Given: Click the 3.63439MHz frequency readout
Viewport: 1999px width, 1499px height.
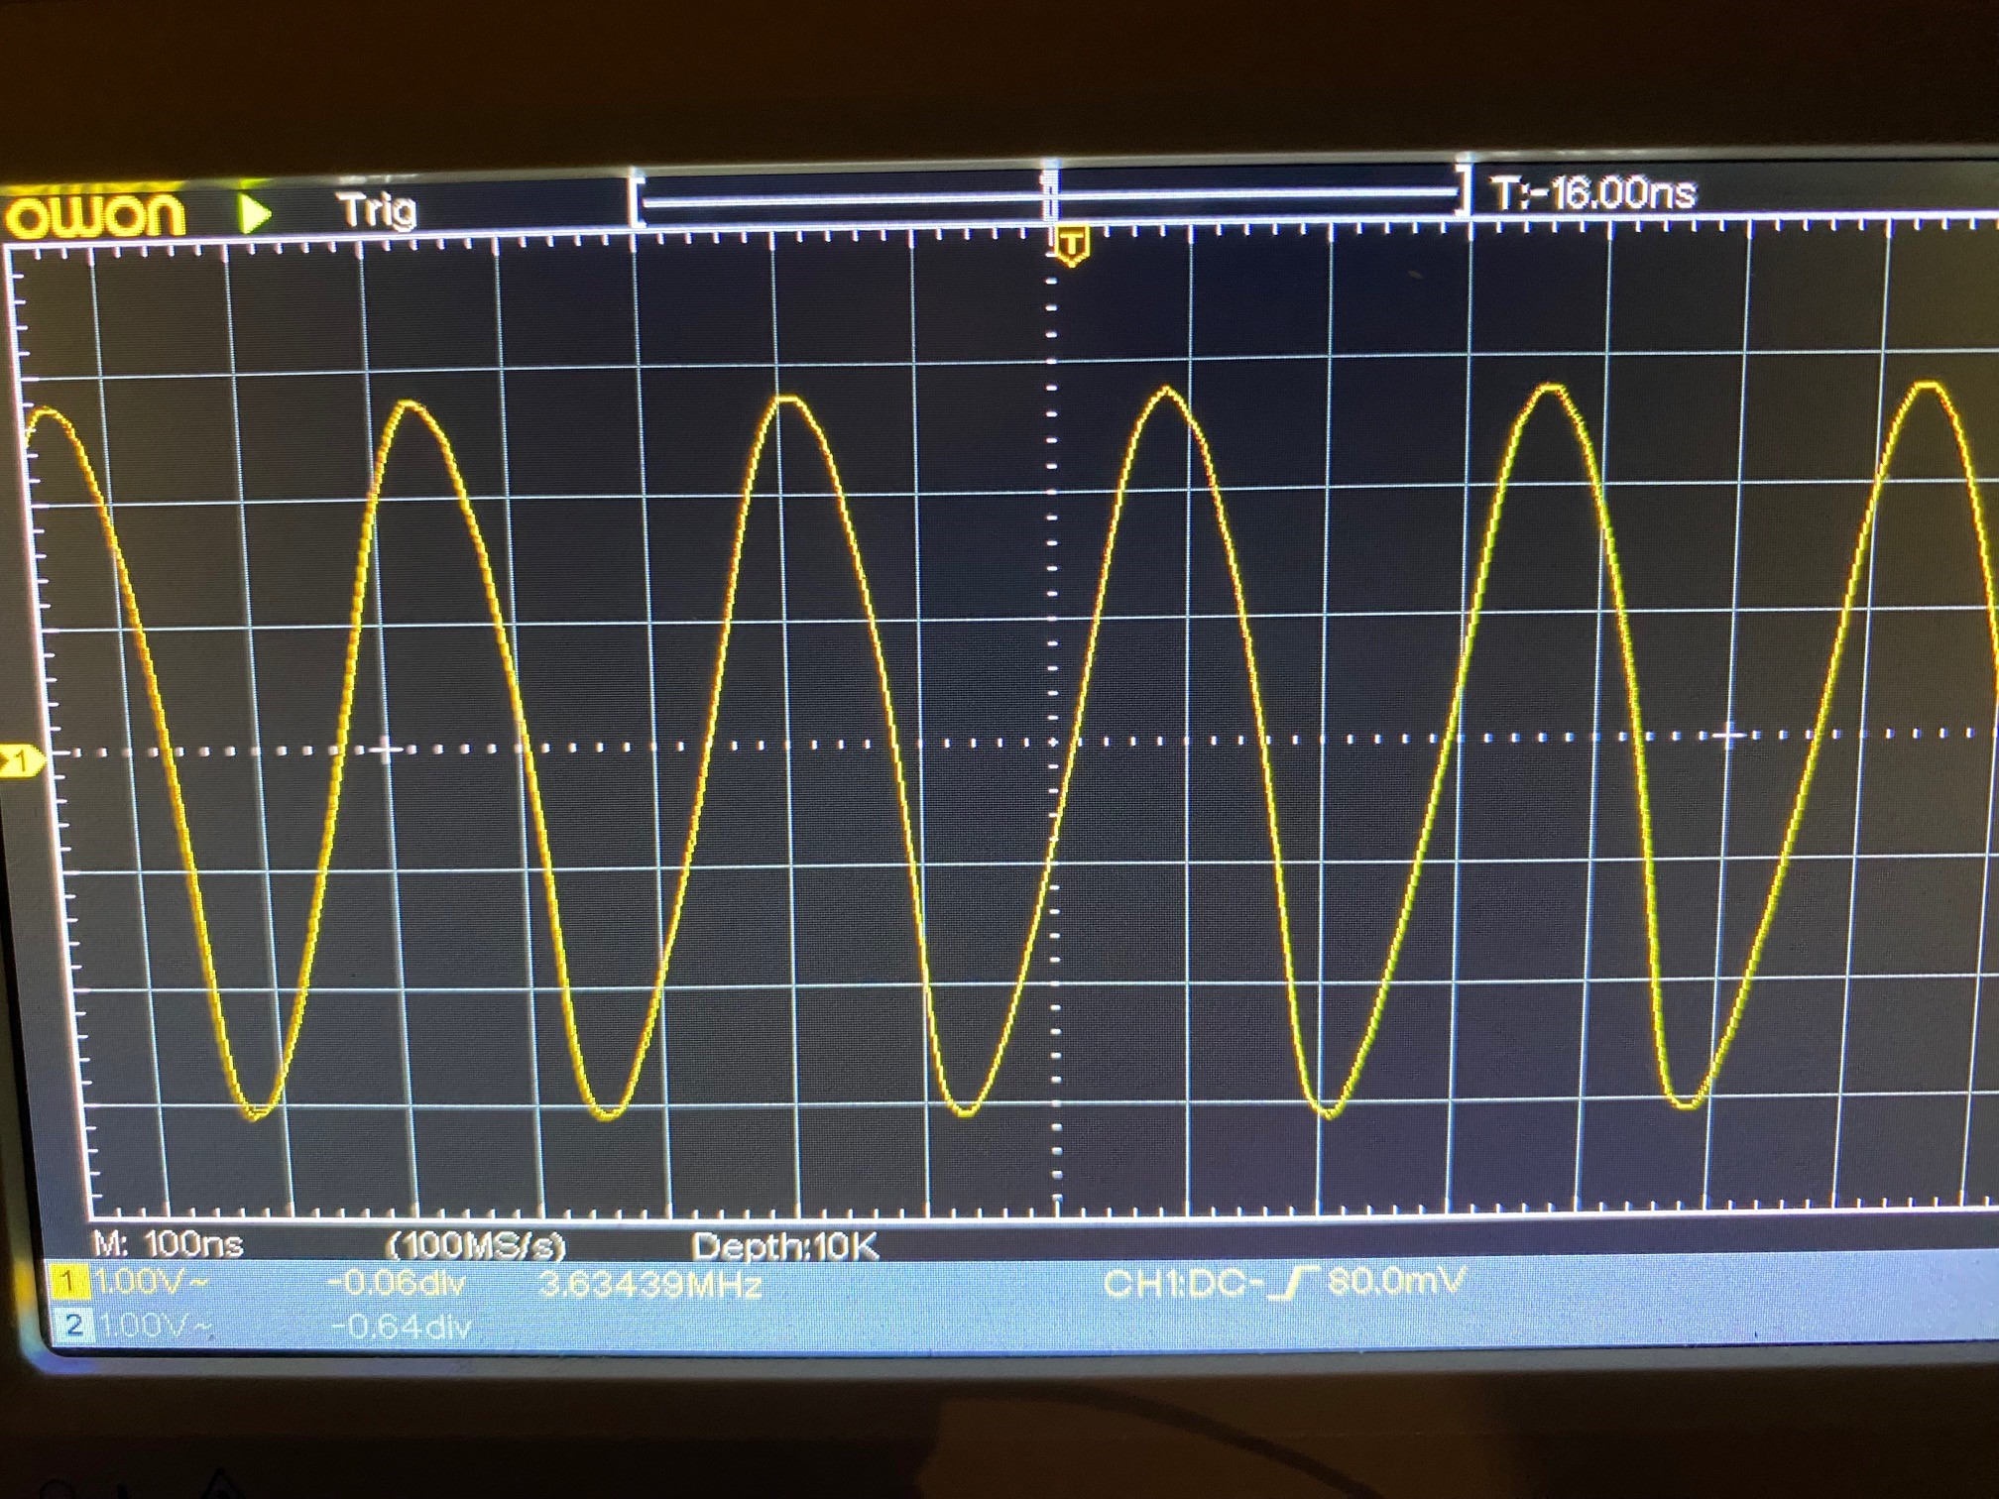Looking at the screenshot, I should point(650,1285).
